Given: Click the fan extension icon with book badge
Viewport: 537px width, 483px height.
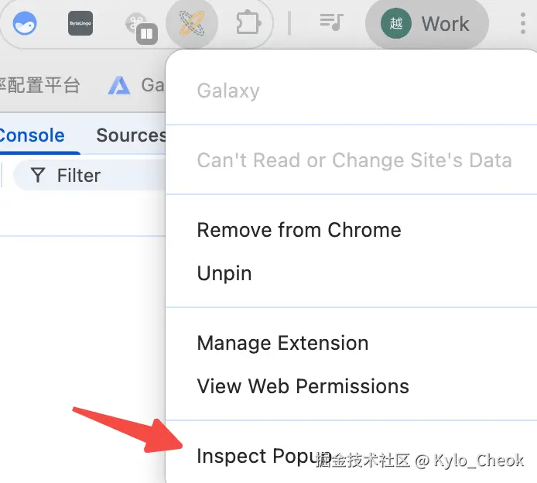Looking at the screenshot, I should tap(140, 26).
